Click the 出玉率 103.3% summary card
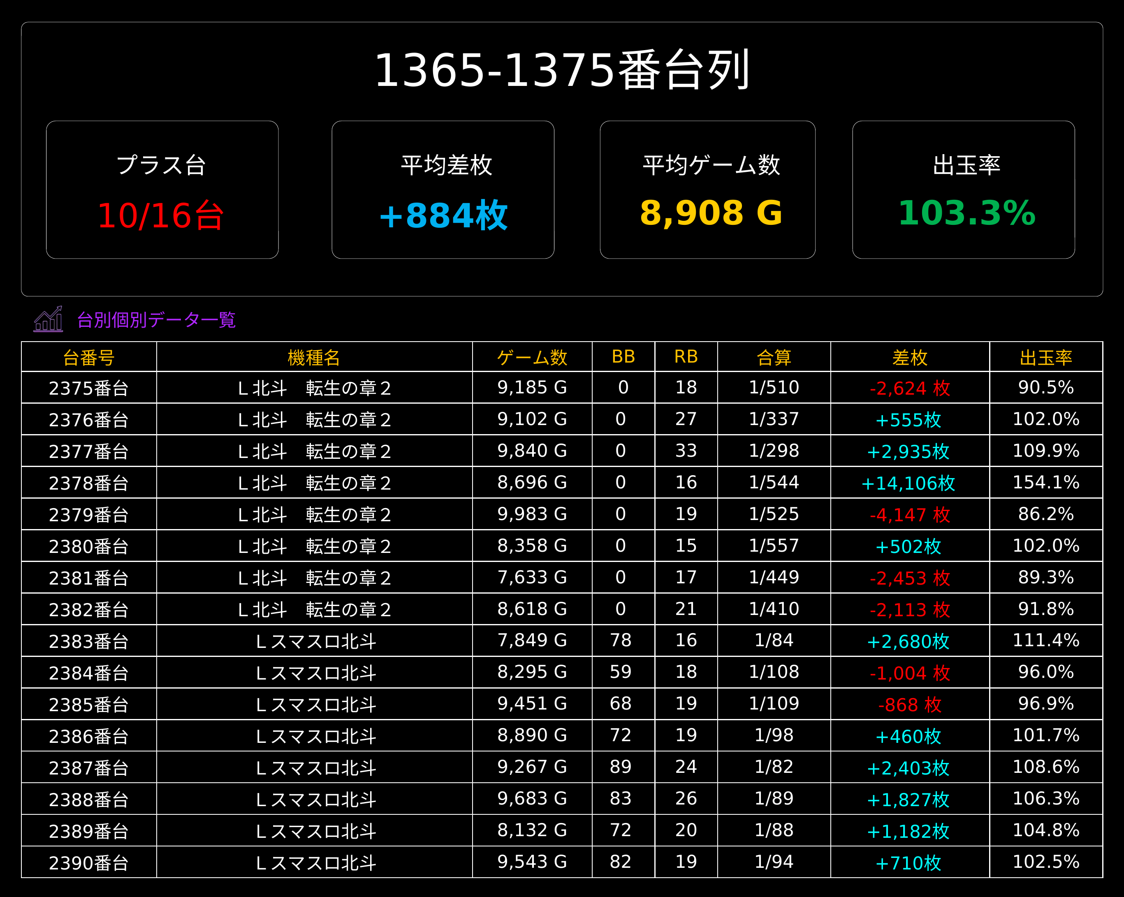 (x=964, y=190)
